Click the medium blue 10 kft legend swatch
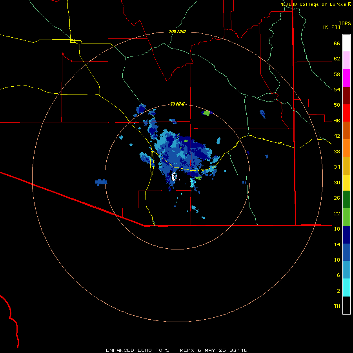The height and width of the screenshot is (353, 353). point(346,252)
